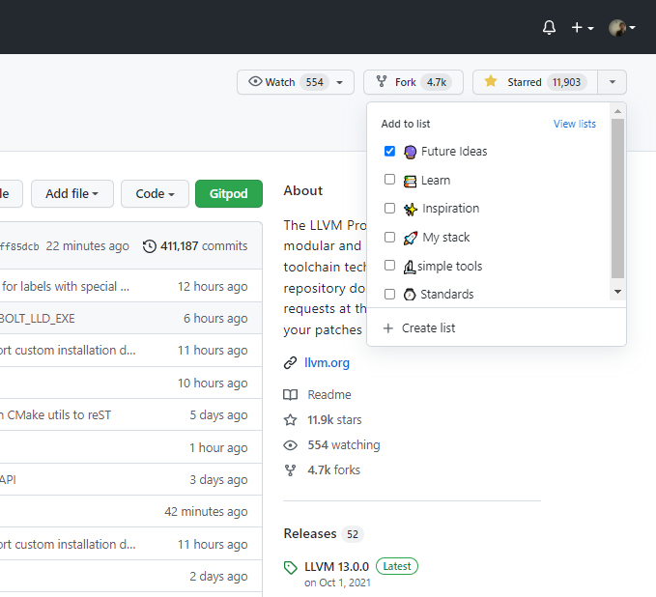This screenshot has height=597, width=656.
Task: Click the fork count 4.7k
Action: click(437, 82)
